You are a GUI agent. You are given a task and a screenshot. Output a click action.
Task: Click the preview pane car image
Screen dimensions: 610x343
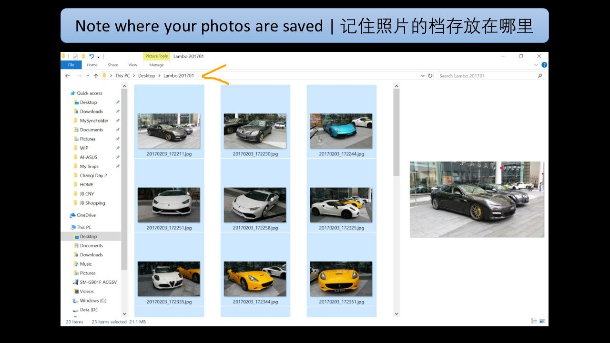(x=477, y=199)
